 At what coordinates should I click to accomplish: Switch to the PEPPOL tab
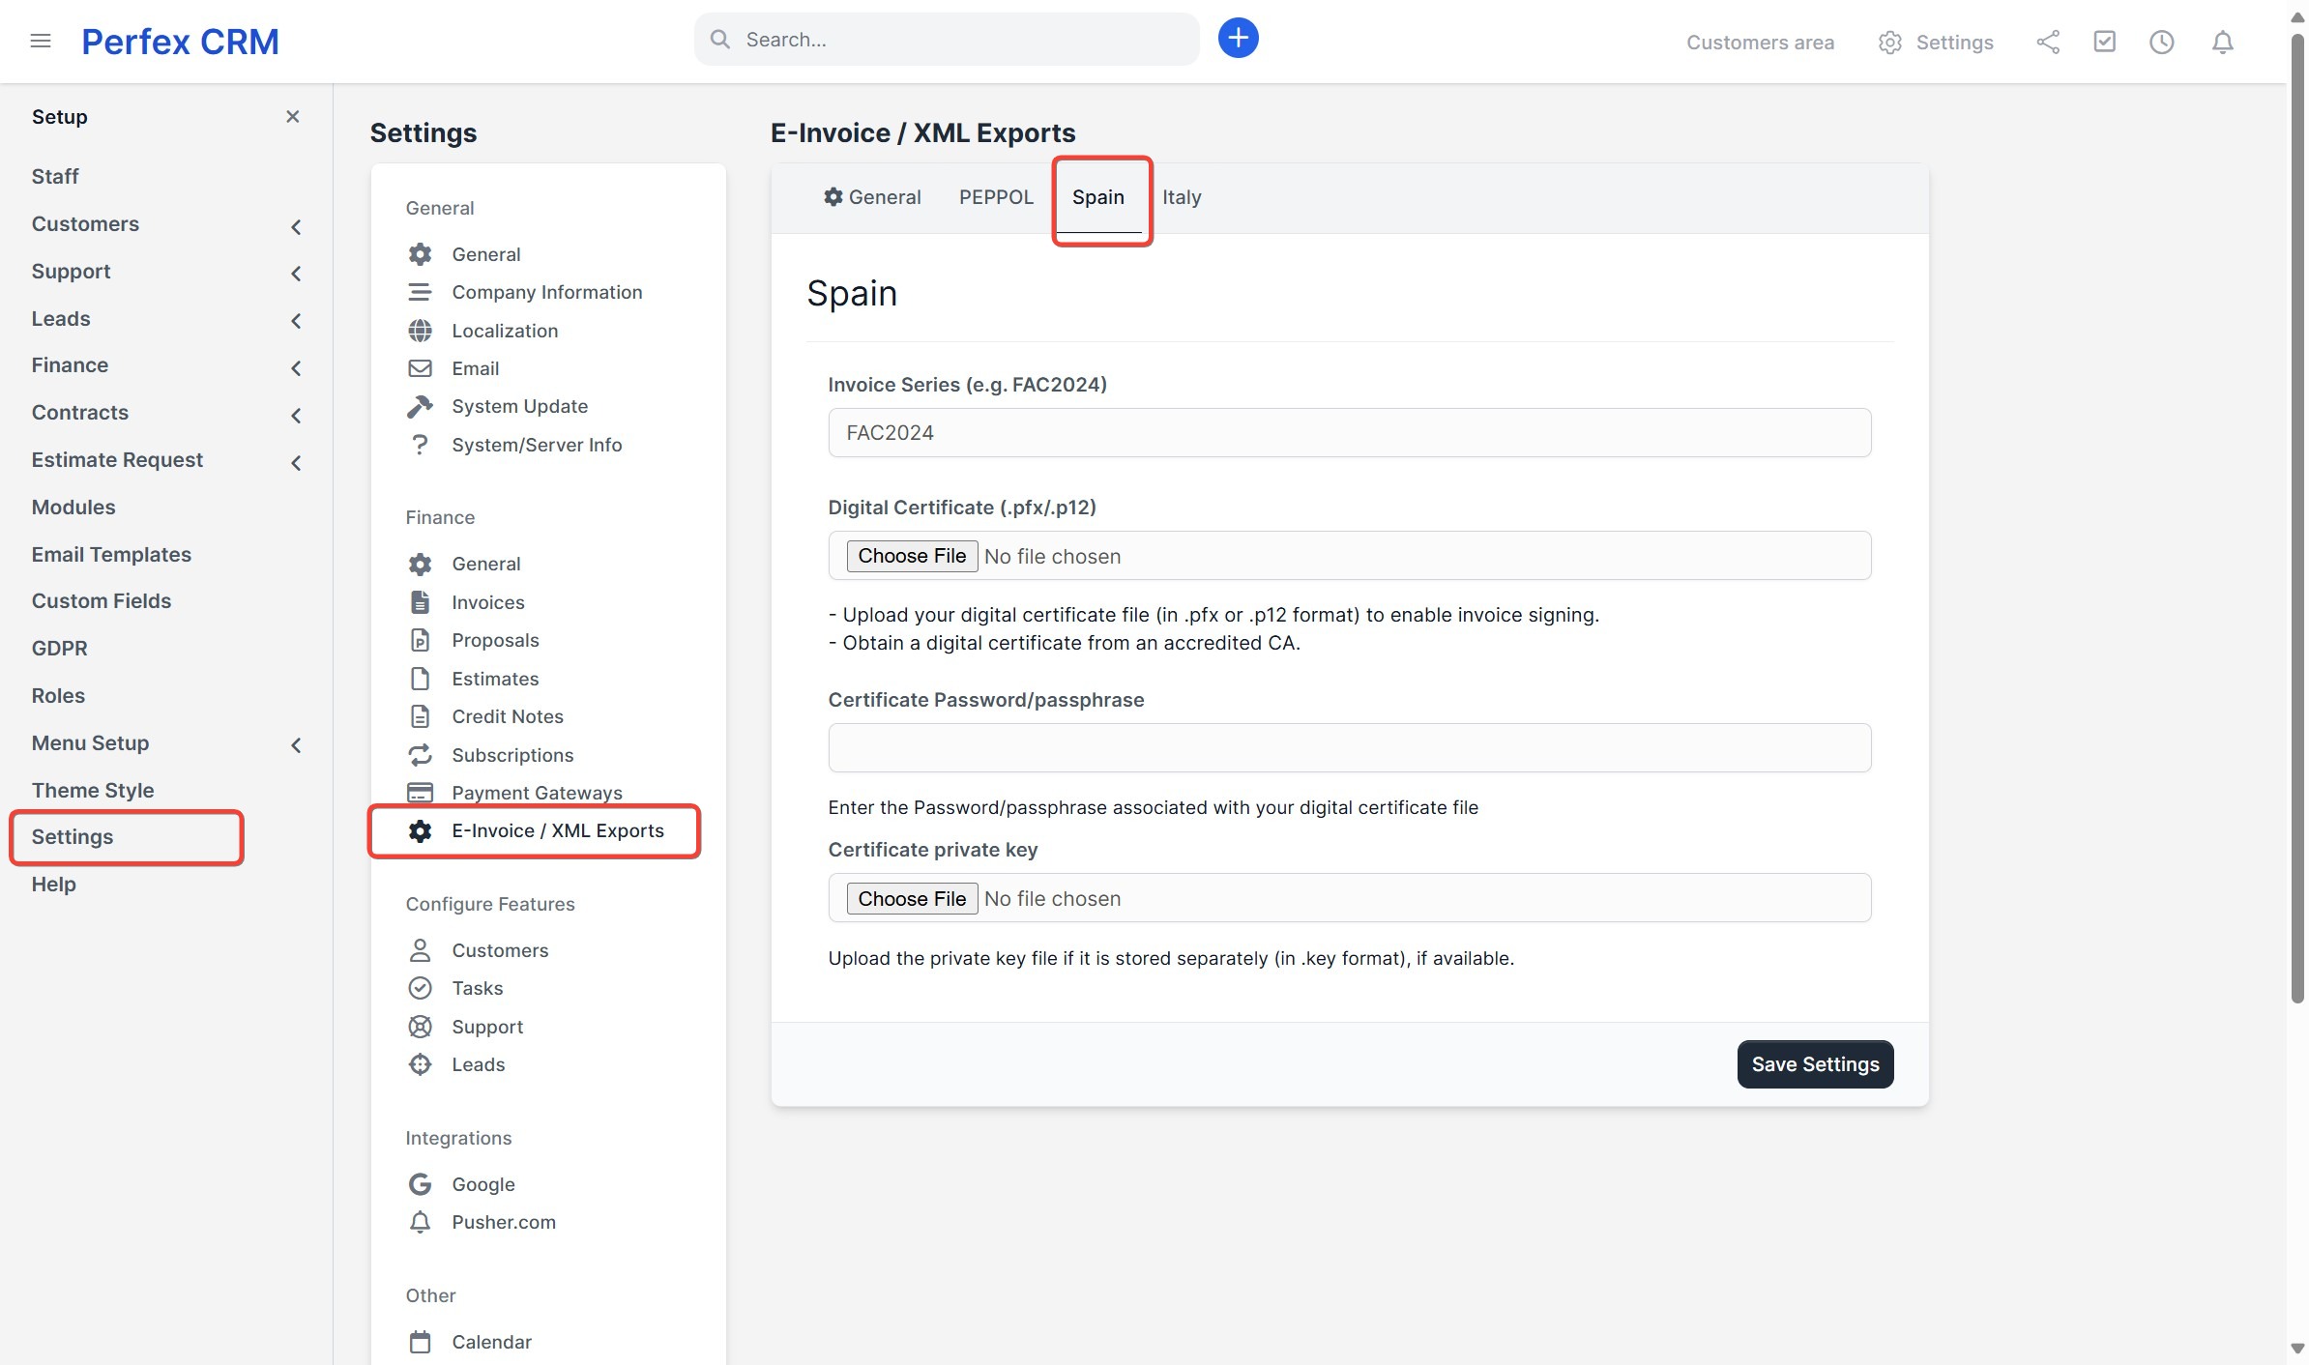point(995,197)
